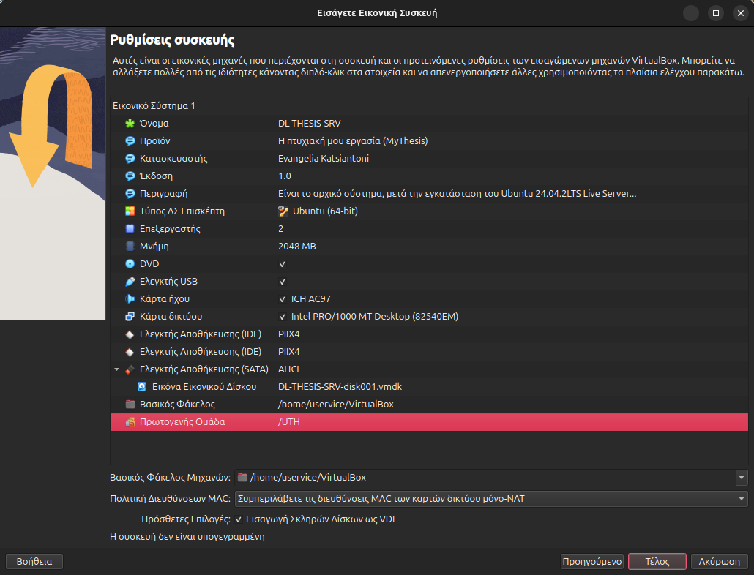Click the Εικόνα Εικονικού Δίσκου row label
754x575 pixels.
[x=204, y=387]
